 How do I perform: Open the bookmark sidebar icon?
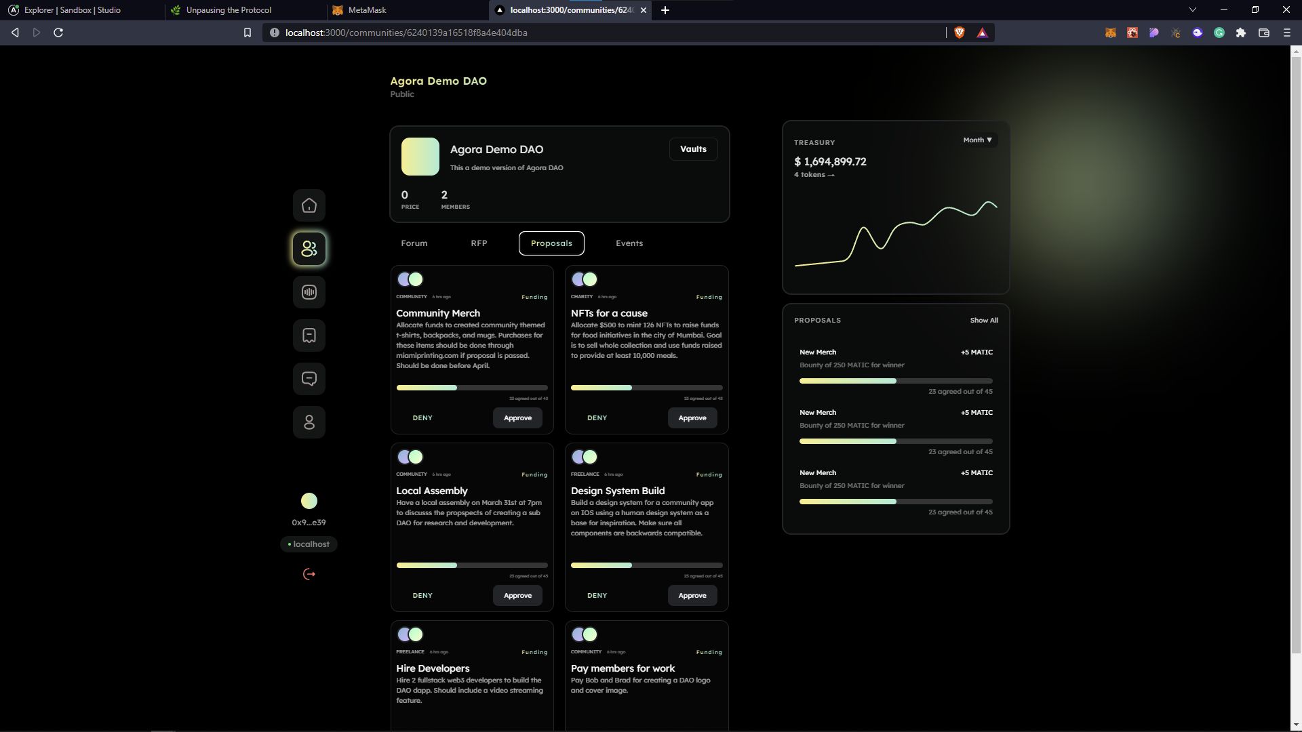coord(309,335)
